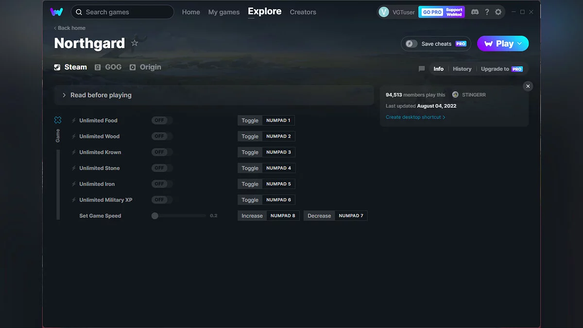583x328 pixels.
Task: Click the Set Game Speed slider handle
Action: [155, 216]
